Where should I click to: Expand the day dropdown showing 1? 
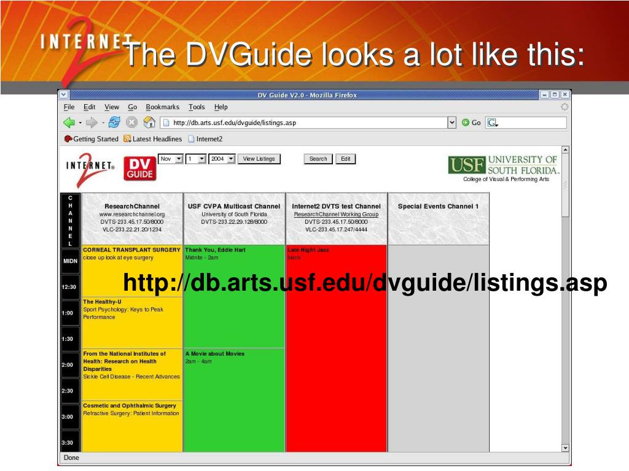(202, 159)
